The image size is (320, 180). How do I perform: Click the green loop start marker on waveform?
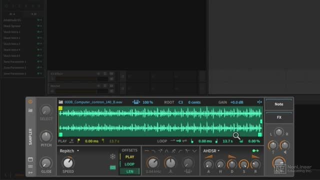coord(60,135)
